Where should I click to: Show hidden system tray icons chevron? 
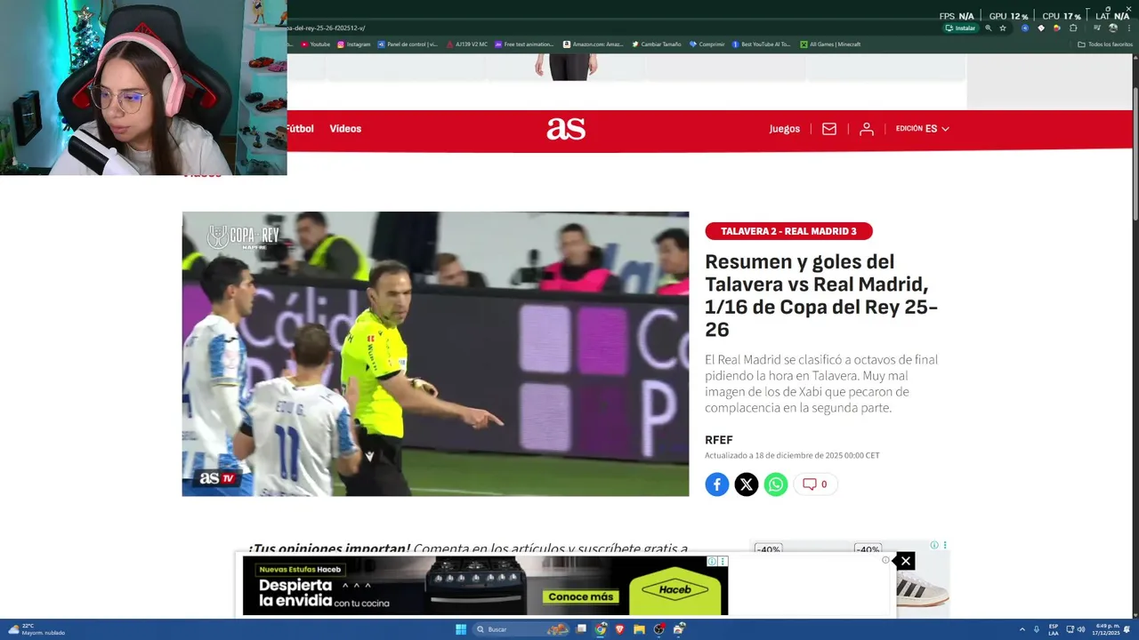1022,629
